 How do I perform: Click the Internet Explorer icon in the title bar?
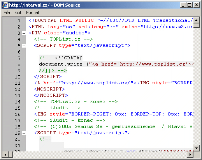5,5
